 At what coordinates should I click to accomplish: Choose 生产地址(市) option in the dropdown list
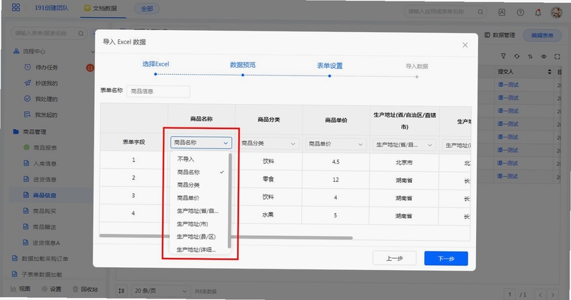(201, 224)
